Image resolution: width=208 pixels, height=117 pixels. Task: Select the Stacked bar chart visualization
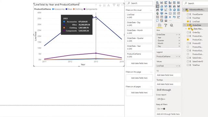coord(157,3)
